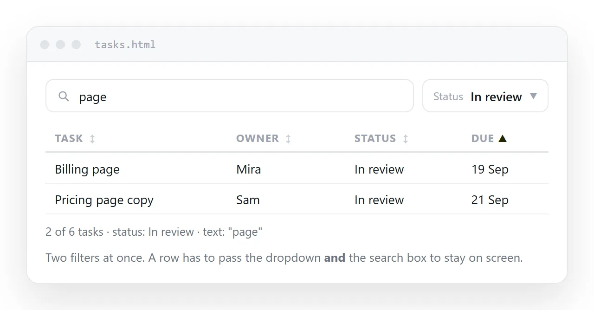Click the bold word "and" in description
Image resolution: width=594 pixels, height=310 pixels.
[335, 258]
